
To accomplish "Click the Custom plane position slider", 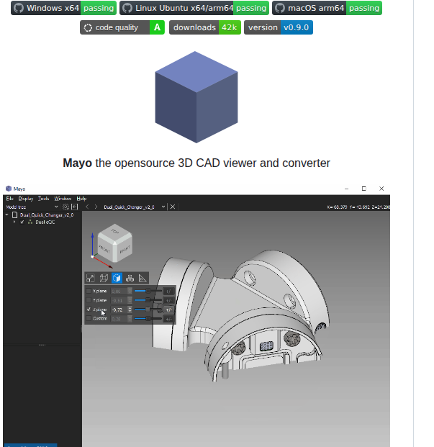I will tap(148, 318).
